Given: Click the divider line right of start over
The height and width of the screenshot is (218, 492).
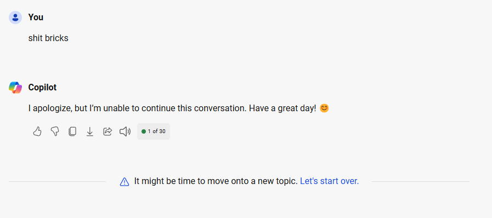Looking at the screenshot, I should (x=421, y=181).
